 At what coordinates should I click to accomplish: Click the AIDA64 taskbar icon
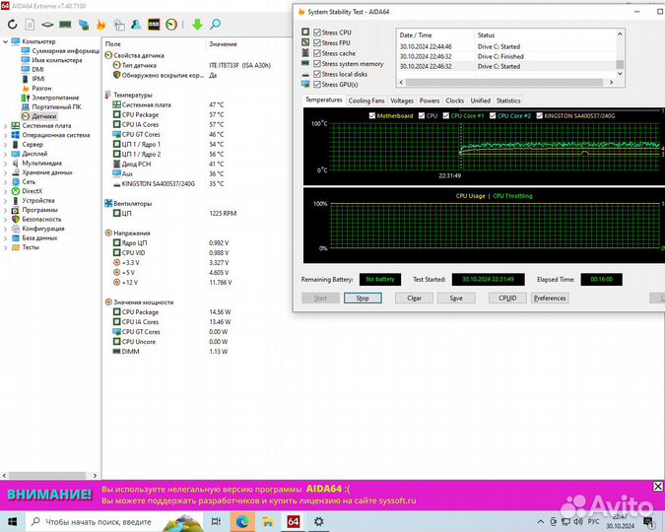(x=293, y=521)
